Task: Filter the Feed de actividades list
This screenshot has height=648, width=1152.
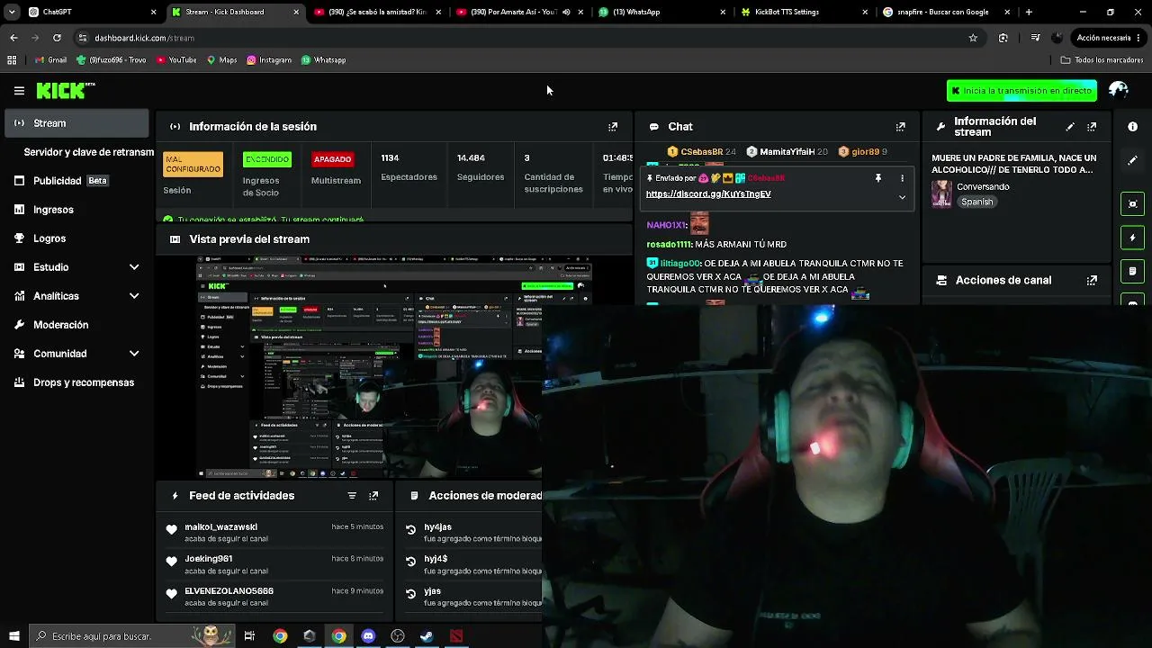Action: tap(352, 496)
